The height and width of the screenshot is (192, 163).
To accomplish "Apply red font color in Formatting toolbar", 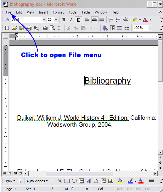I will (x=145, y=20).
